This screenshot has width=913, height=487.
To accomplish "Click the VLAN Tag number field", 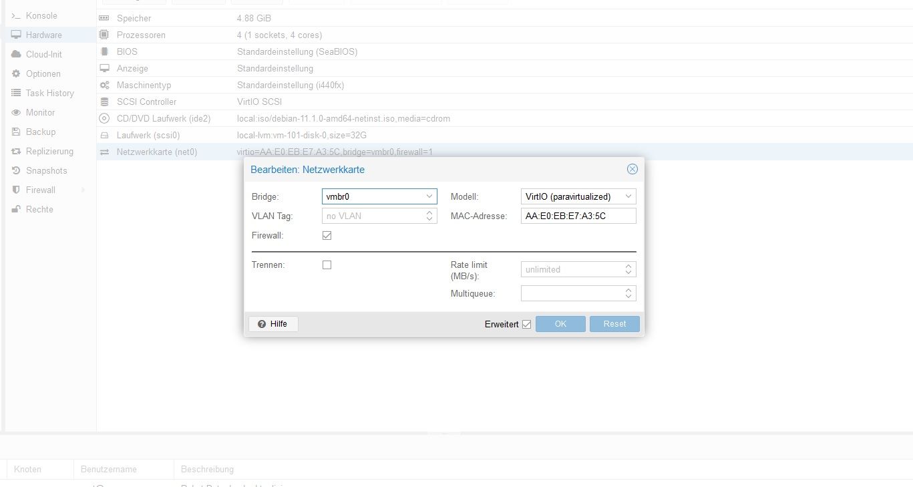I will [379, 216].
